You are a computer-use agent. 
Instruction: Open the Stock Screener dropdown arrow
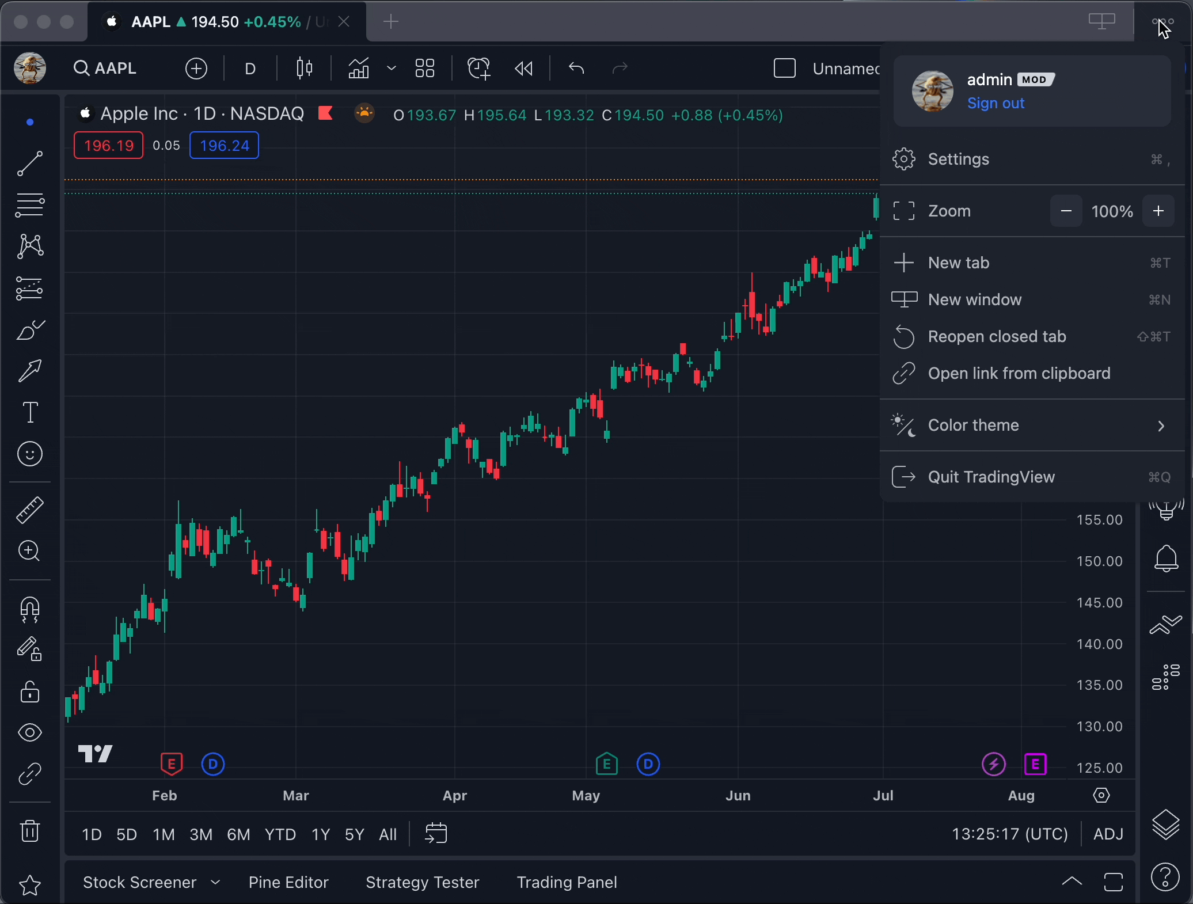(215, 882)
